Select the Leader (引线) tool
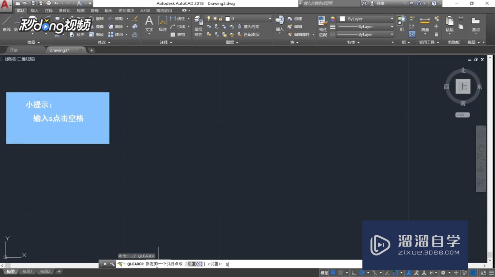The height and width of the screenshot is (277, 495). (178, 27)
